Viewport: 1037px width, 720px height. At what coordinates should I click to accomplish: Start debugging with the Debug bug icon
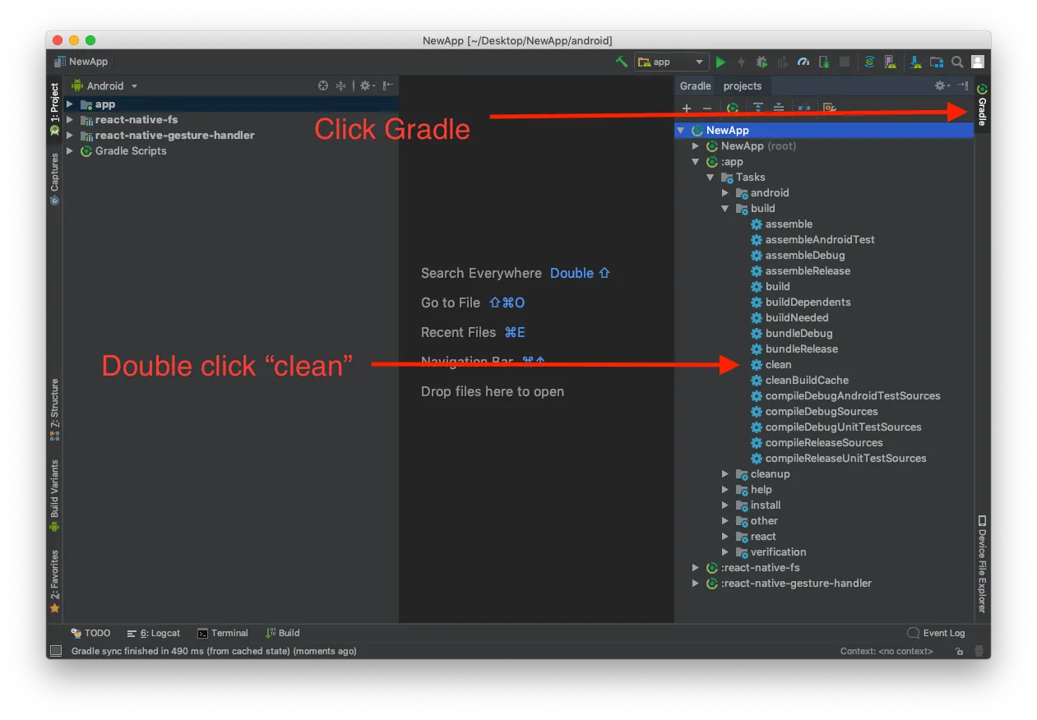pyautogui.click(x=762, y=62)
